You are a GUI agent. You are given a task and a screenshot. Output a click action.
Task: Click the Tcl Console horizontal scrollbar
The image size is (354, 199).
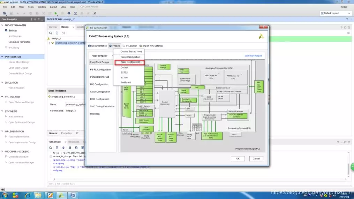coord(200,179)
